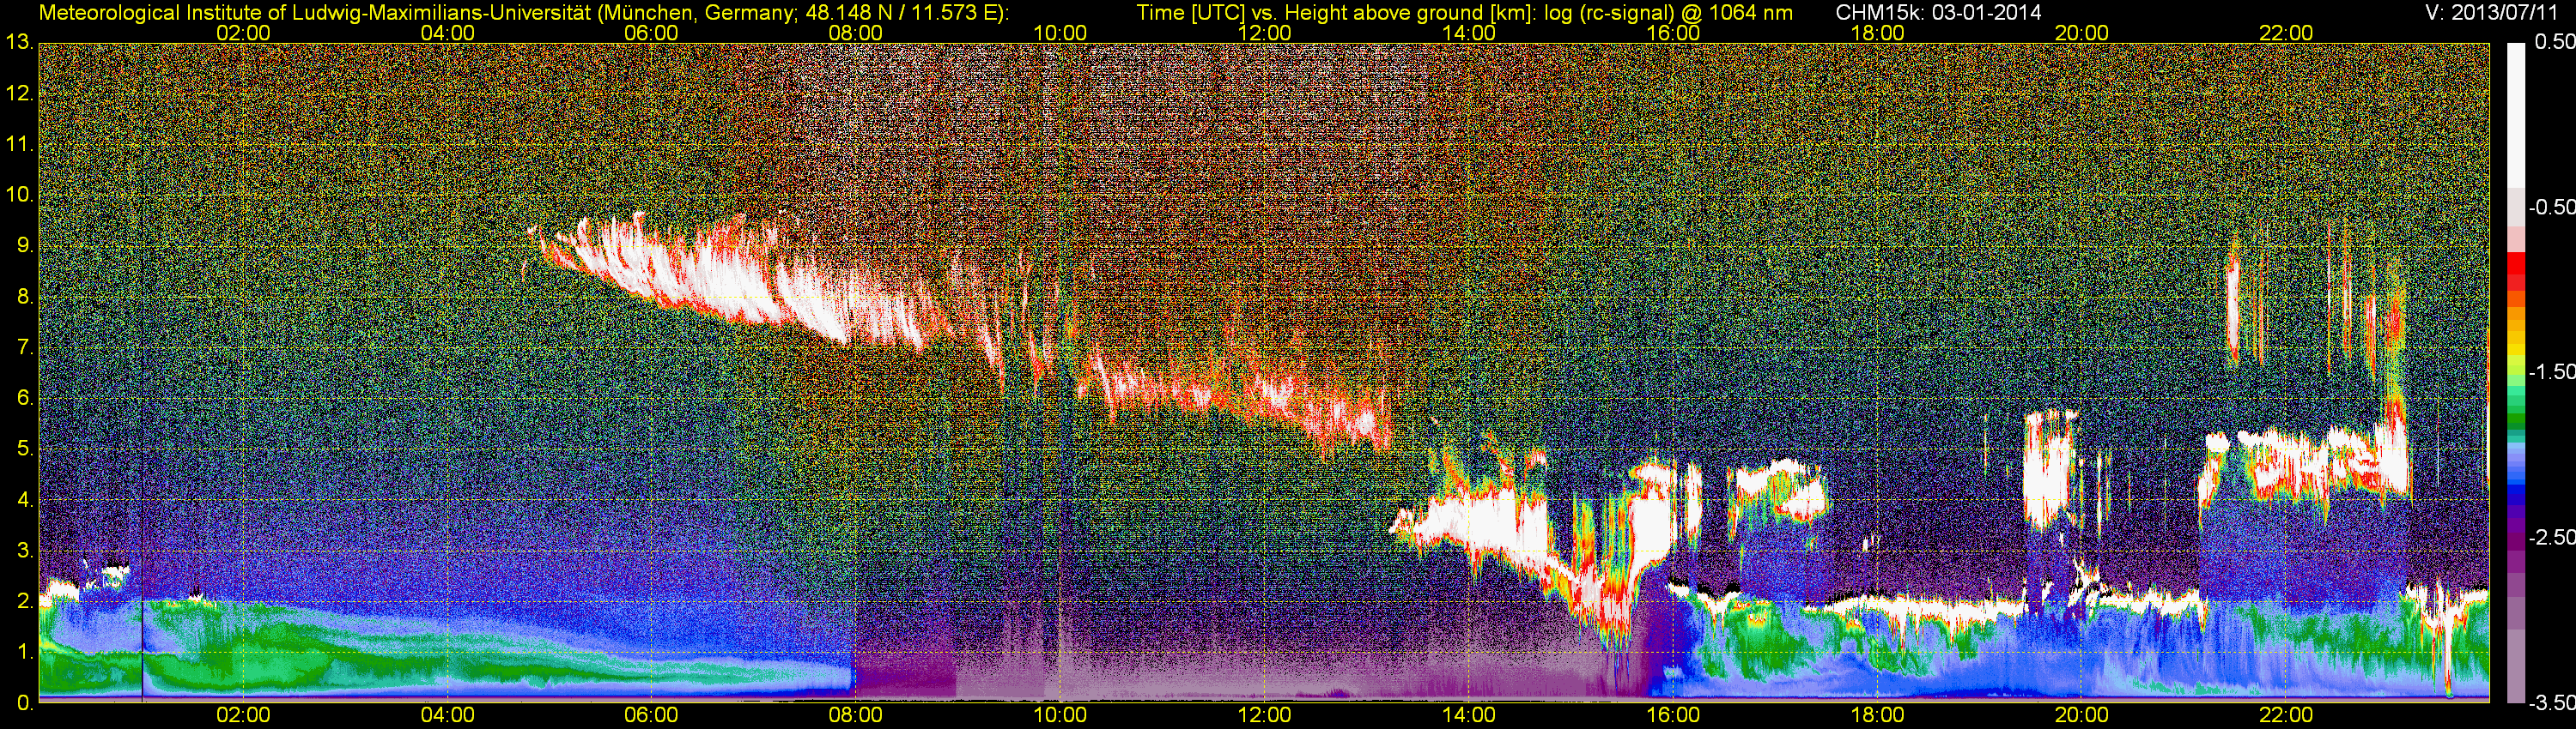Image resolution: width=2576 pixels, height=729 pixels.
Task: Click the 04:00 label on the top time axis
Action: (447, 33)
